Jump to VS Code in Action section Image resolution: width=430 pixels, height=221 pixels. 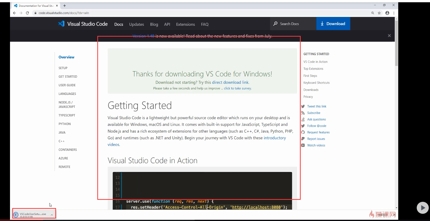click(x=315, y=62)
